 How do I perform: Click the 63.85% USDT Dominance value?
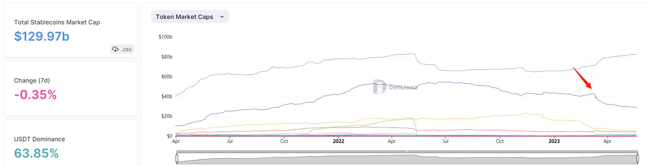36,153
